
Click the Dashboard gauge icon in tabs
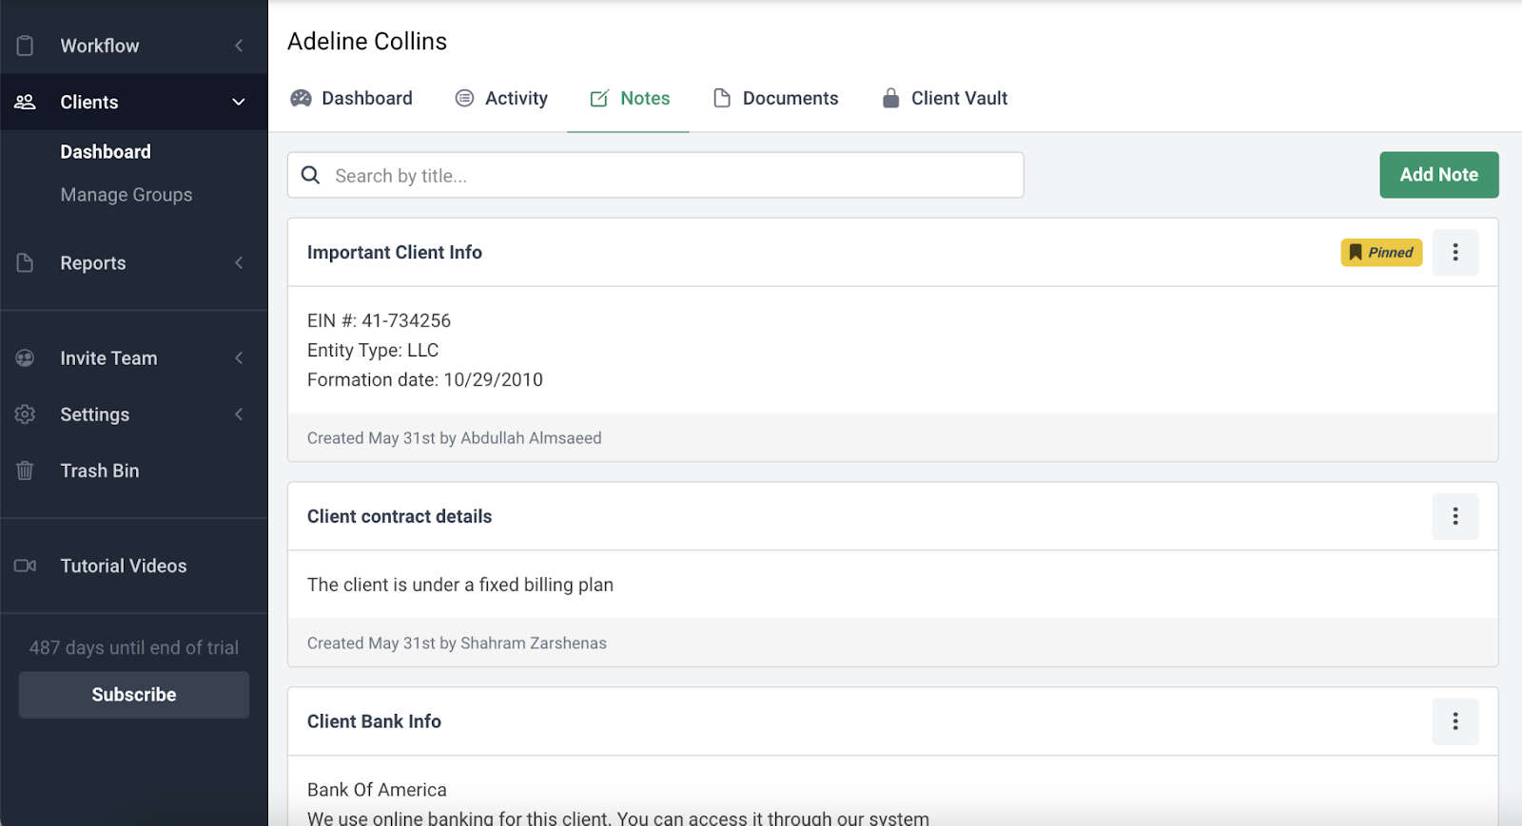pos(302,98)
